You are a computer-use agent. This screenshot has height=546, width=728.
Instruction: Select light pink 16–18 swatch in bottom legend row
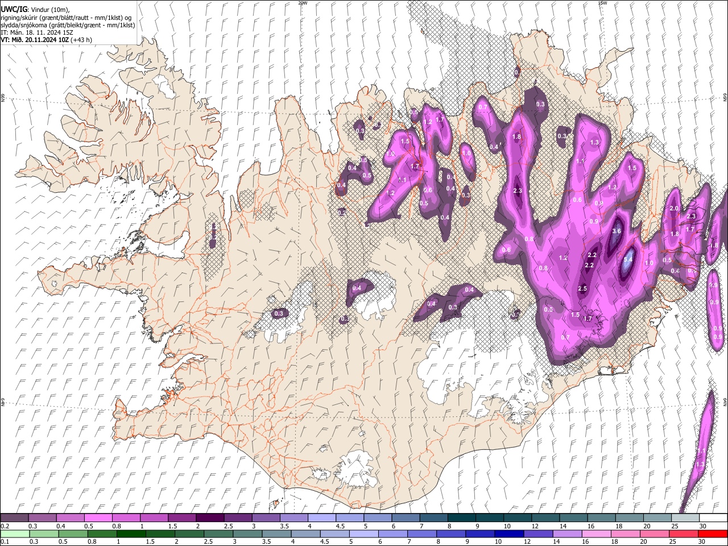pos(597,533)
